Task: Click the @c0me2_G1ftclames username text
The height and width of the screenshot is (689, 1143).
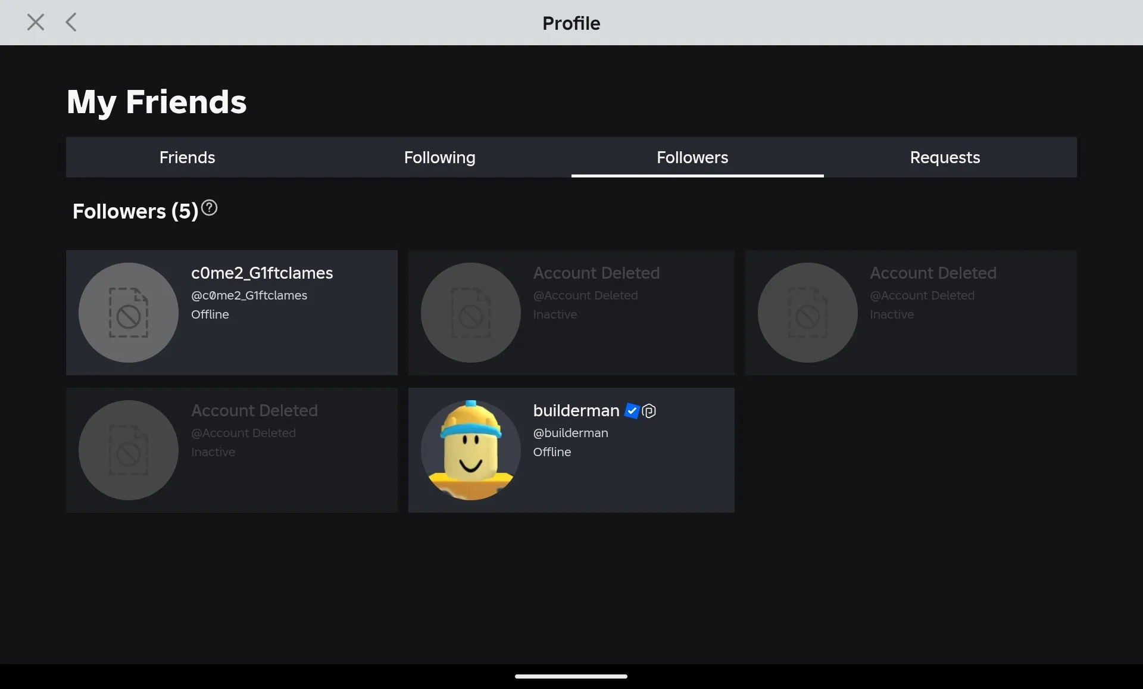Action: [249, 295]
